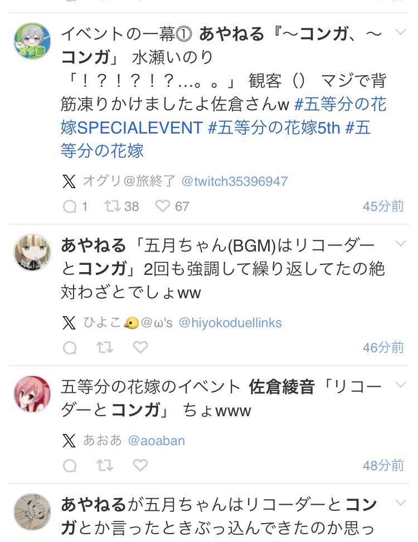Open the 45分前 timestamp link

pyautogui.click(x=383, y=206)
